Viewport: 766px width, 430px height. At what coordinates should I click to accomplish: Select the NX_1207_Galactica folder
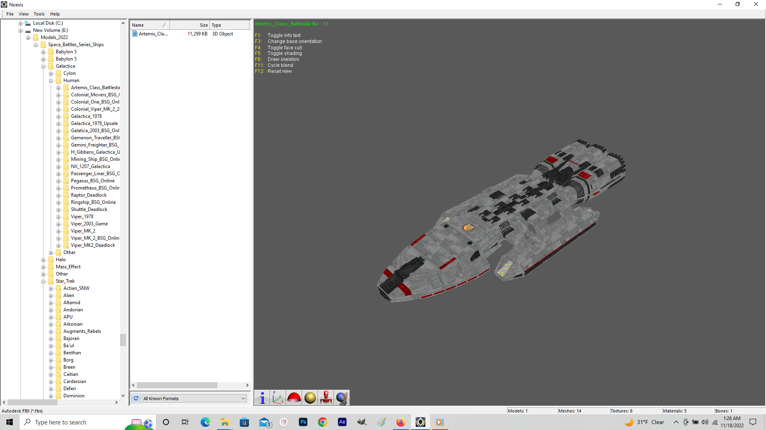click(x=91, y=166)
